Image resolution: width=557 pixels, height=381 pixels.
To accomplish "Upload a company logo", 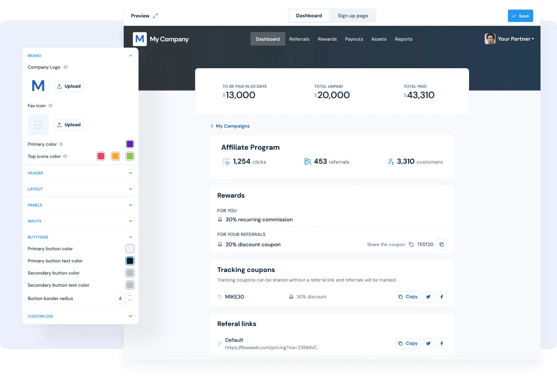I will tap(69, 86).
